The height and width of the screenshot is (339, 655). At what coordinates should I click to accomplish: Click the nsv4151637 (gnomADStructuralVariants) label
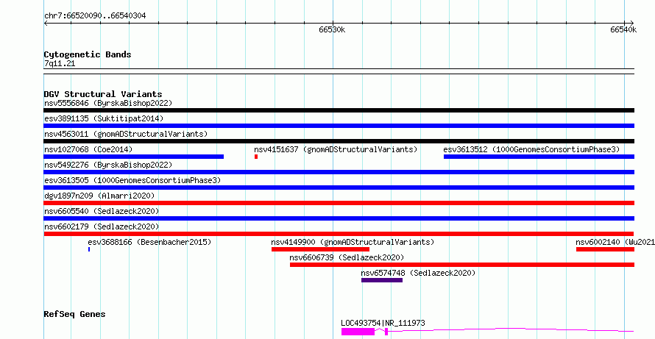point(336,149)
